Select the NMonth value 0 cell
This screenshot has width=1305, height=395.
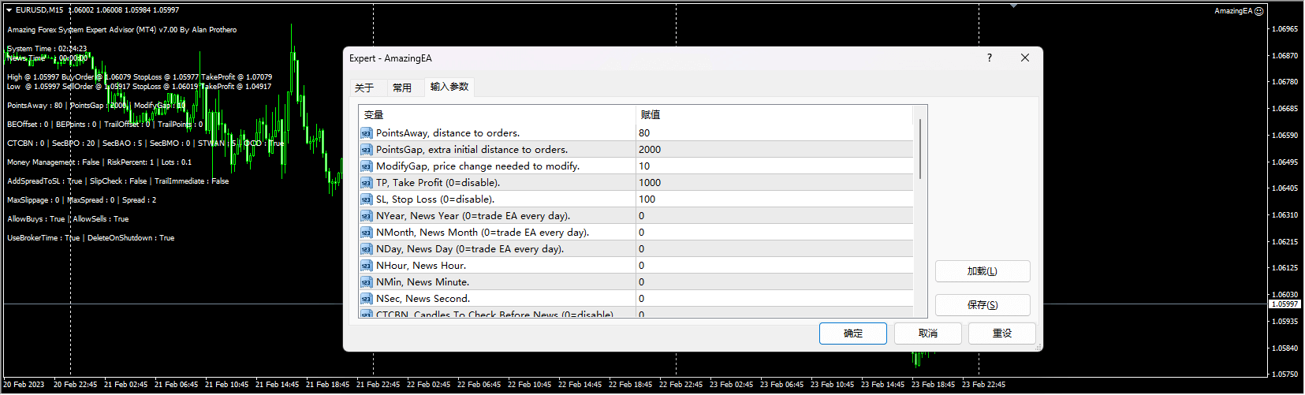[774, 233]
